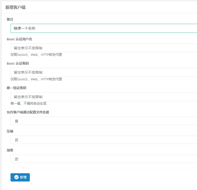Click the 备注 input containing 随便一个名称
197x190 pixels.
click(x=104, y=28)
